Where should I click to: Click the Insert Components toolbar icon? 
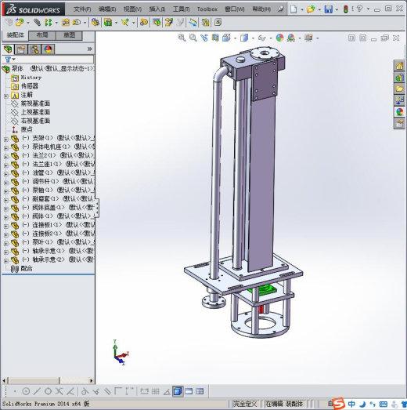(20, 23)
